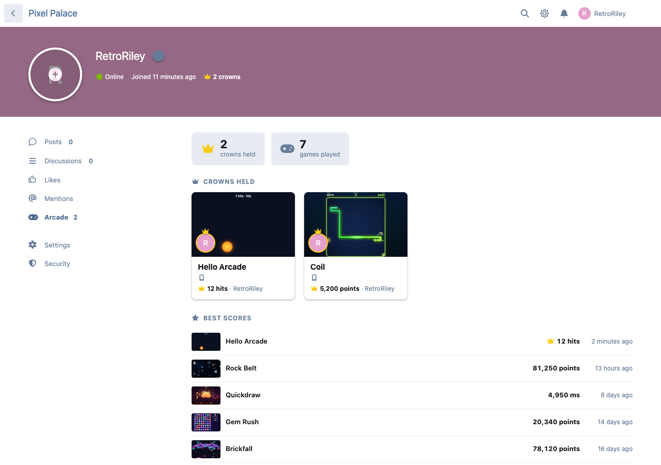661x465 pixels.
Task: Open the Hello Arcade crown card thumbnail
Action: pos(243,224)
